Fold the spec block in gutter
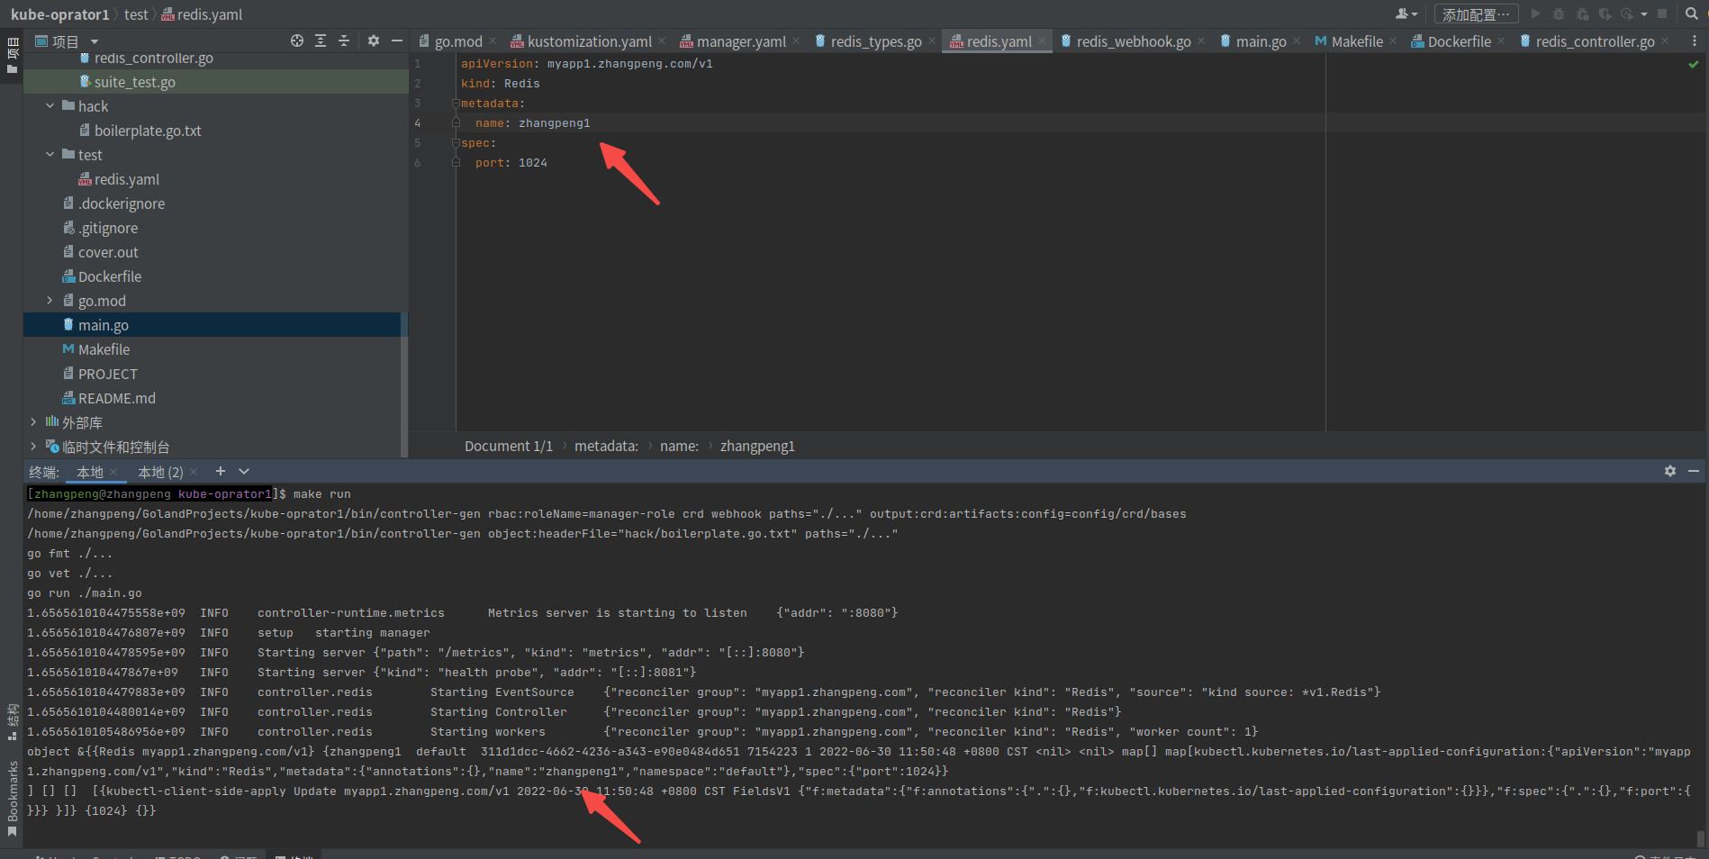This screenshot has width=1709, height=859. click(456, 143)
